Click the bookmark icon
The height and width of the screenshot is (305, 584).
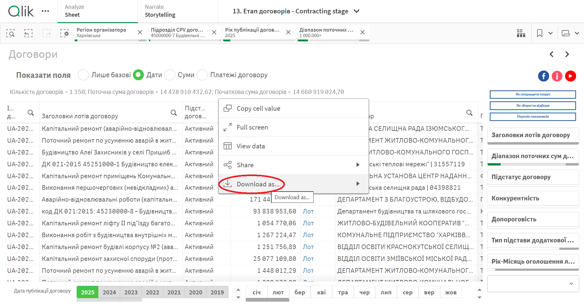pyautogui.click(x=540, y=33)
